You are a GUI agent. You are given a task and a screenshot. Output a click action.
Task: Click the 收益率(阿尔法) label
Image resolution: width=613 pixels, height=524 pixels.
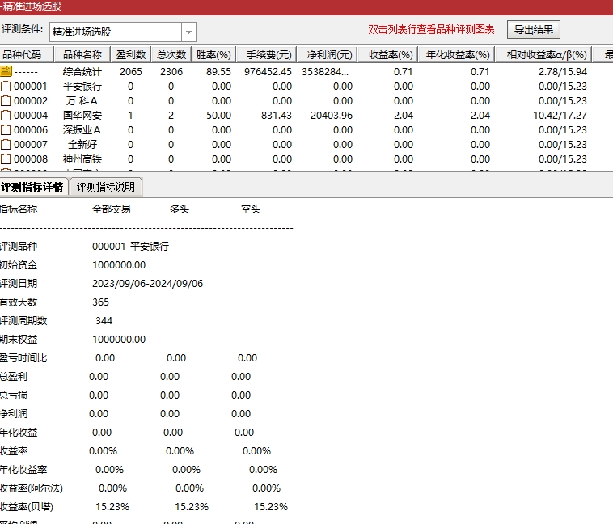click(x=32, y=488)
